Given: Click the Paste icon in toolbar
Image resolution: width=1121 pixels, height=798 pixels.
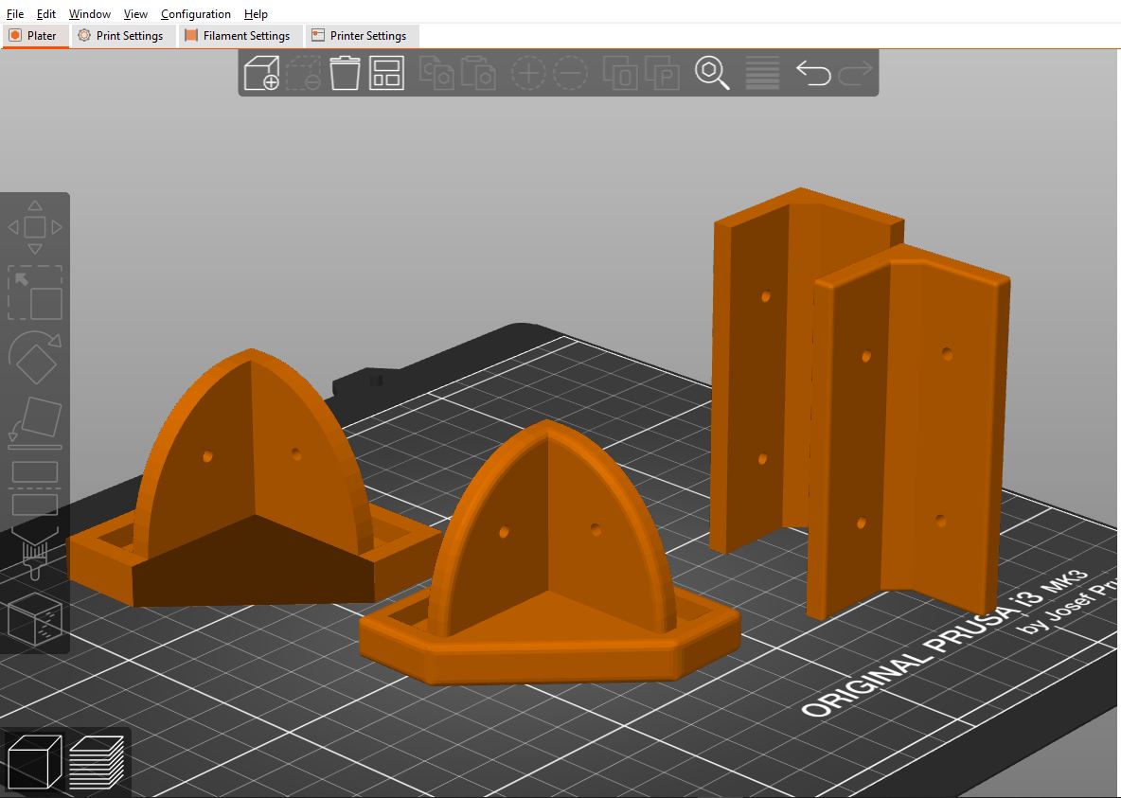Looking at the screenshot, I should (478, 73).
